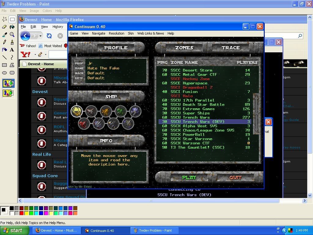Select the Pick Color eyedropper tool
The width and height of the screenshot is (313, 235).
[x=4, y=35]
